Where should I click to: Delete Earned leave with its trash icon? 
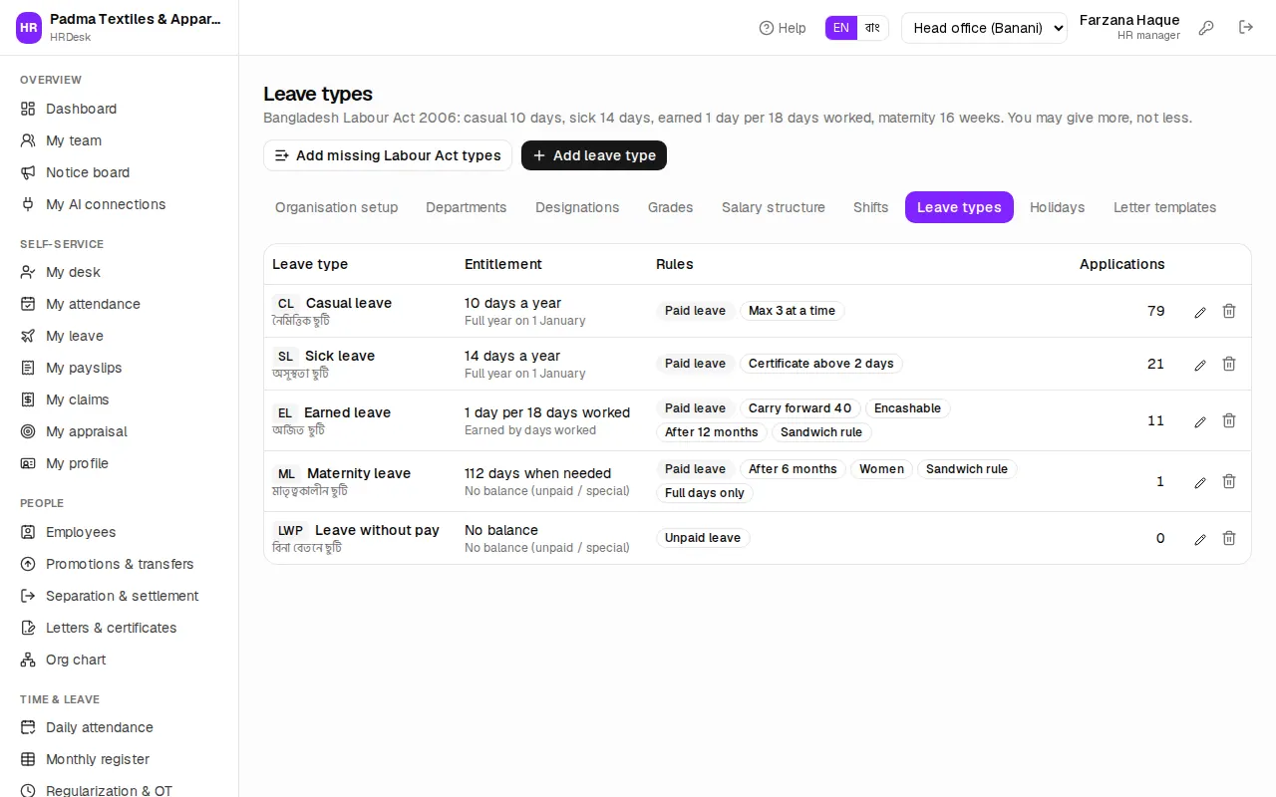point(1229,421)
